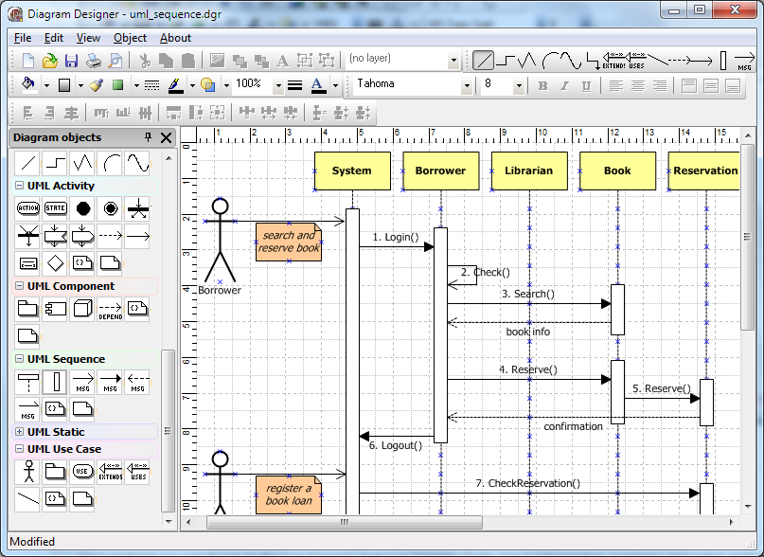Click the Borrower lifeline header box
This screenshot has width=764, height=557.
pyautogui.click(x=440, y=171)
